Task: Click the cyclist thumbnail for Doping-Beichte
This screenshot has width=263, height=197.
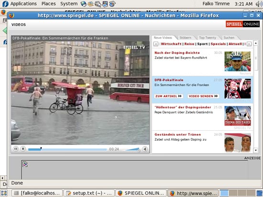Action: (238, 61)
